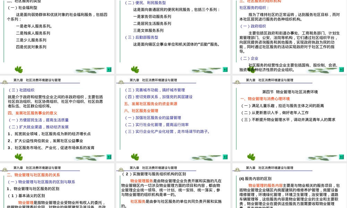Viewport: 347px width, 208px height.
Task: Open the slide titled 第四节 物业管理与社区消费环境
Action: [290, 118]
